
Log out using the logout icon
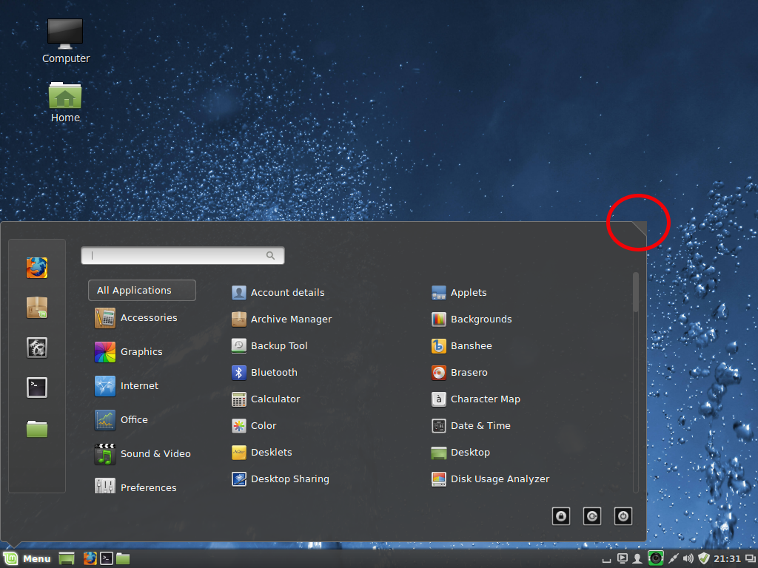point(591,515)
